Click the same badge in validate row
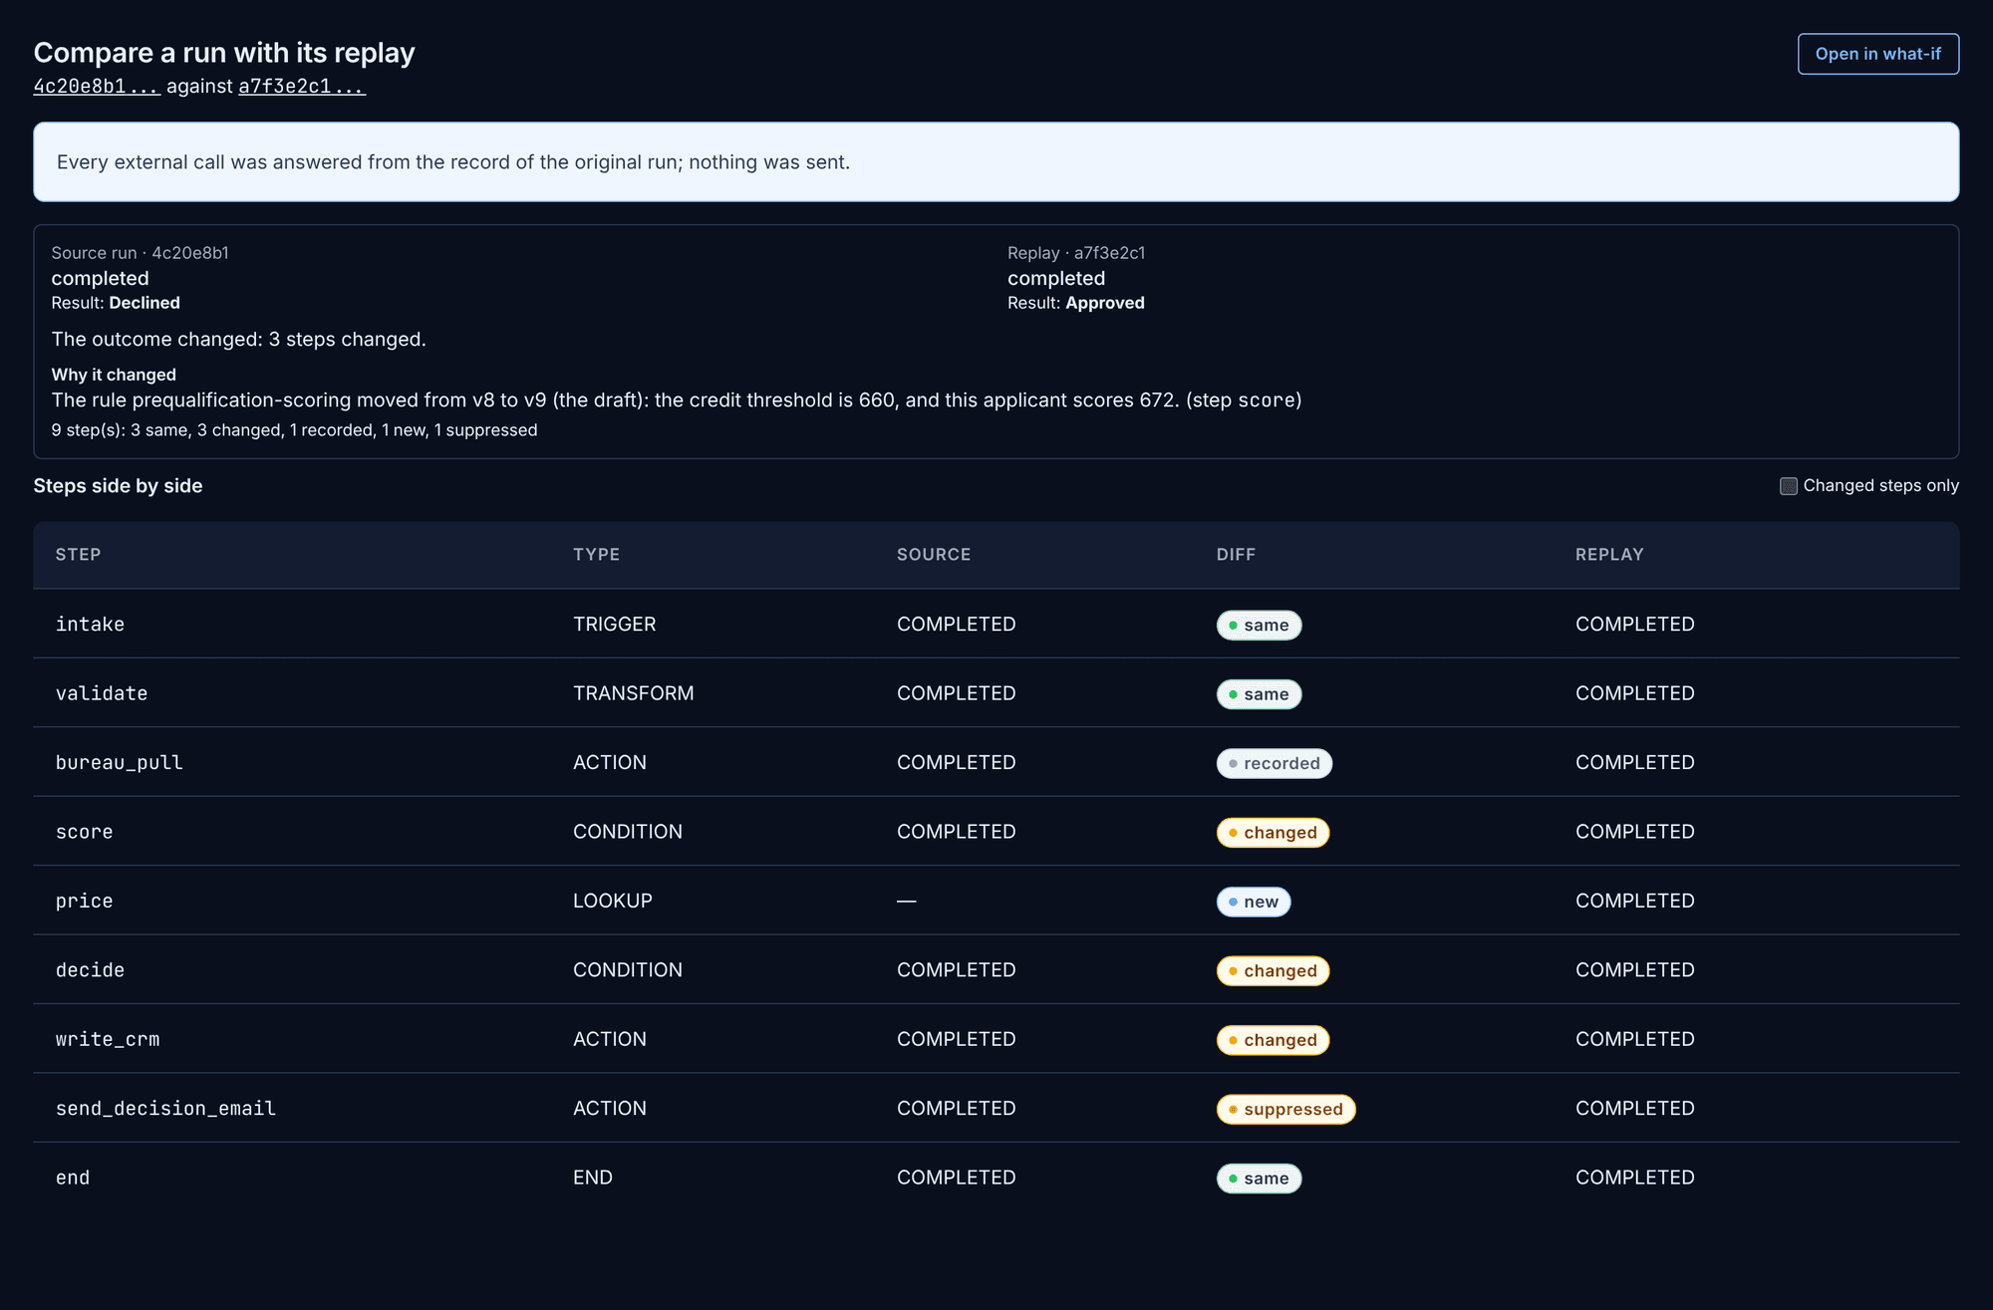Screen dimensions: 1993x1310 tap(1259, 694)
